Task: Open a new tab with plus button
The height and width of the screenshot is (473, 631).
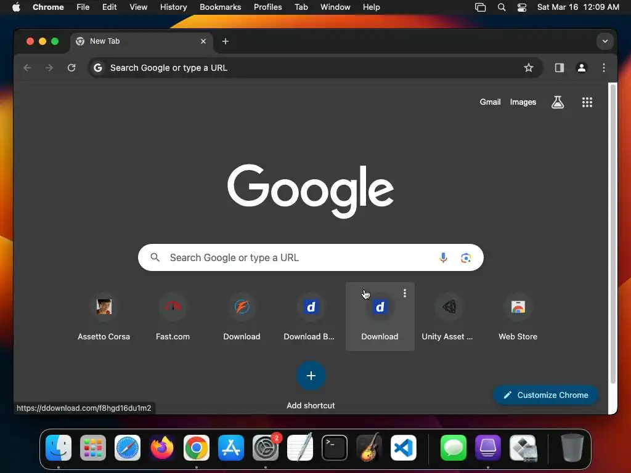Action: [226, 41]
